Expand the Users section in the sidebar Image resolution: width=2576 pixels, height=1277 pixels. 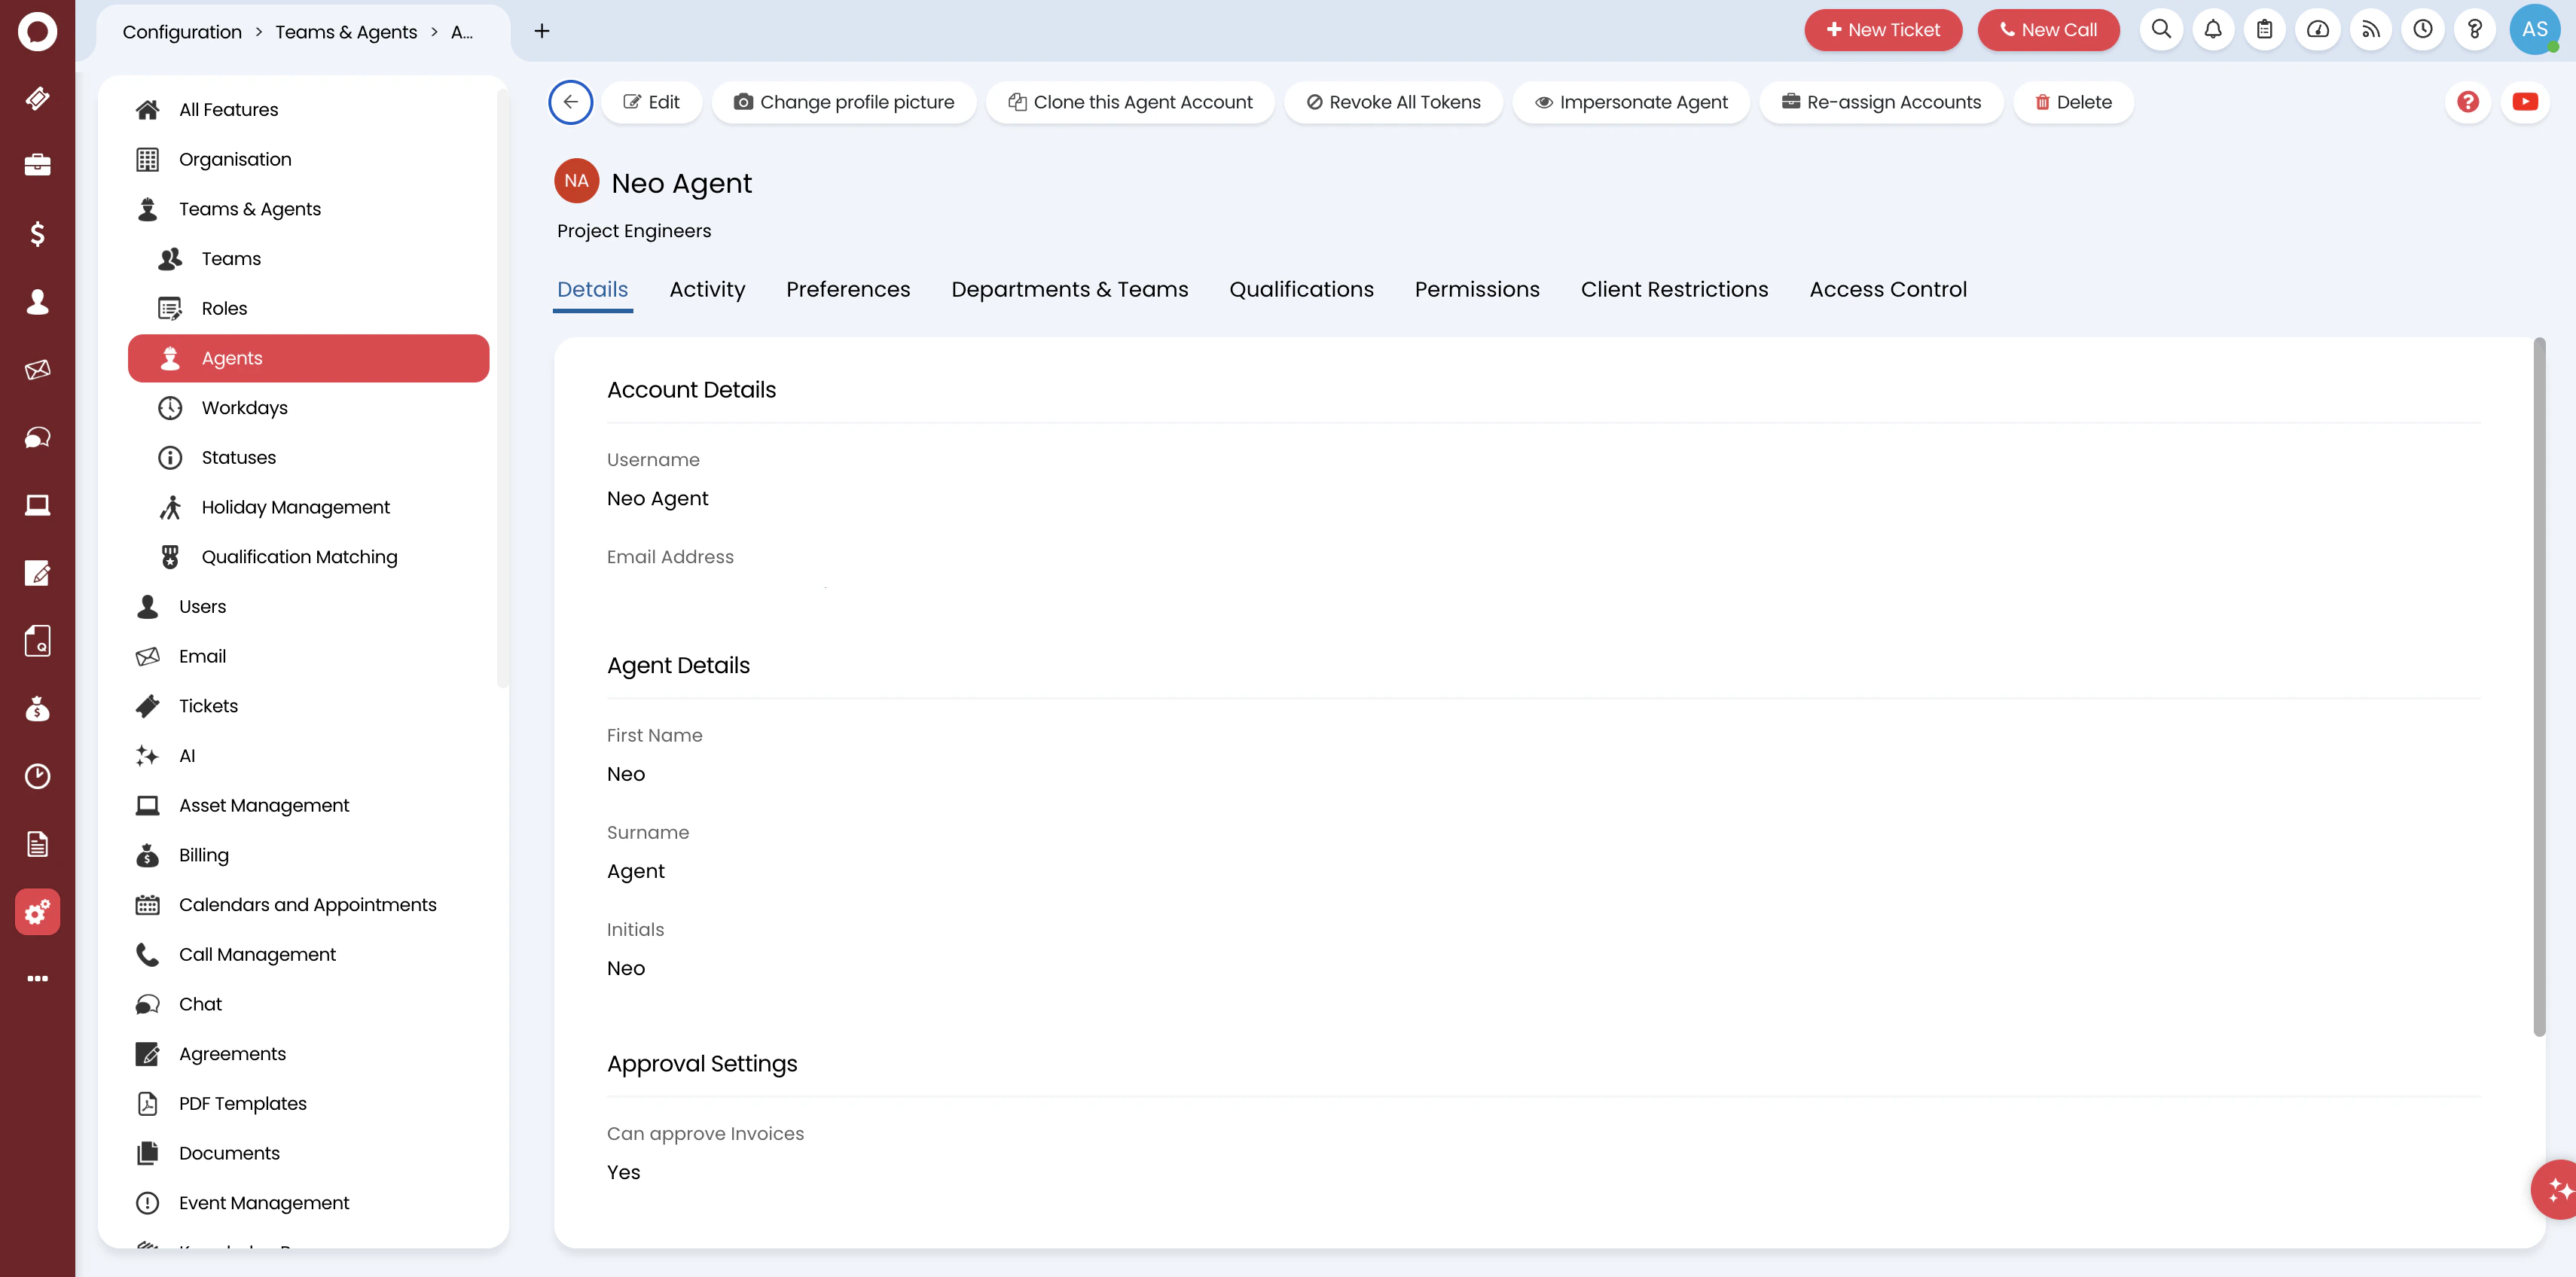point(203,606)
